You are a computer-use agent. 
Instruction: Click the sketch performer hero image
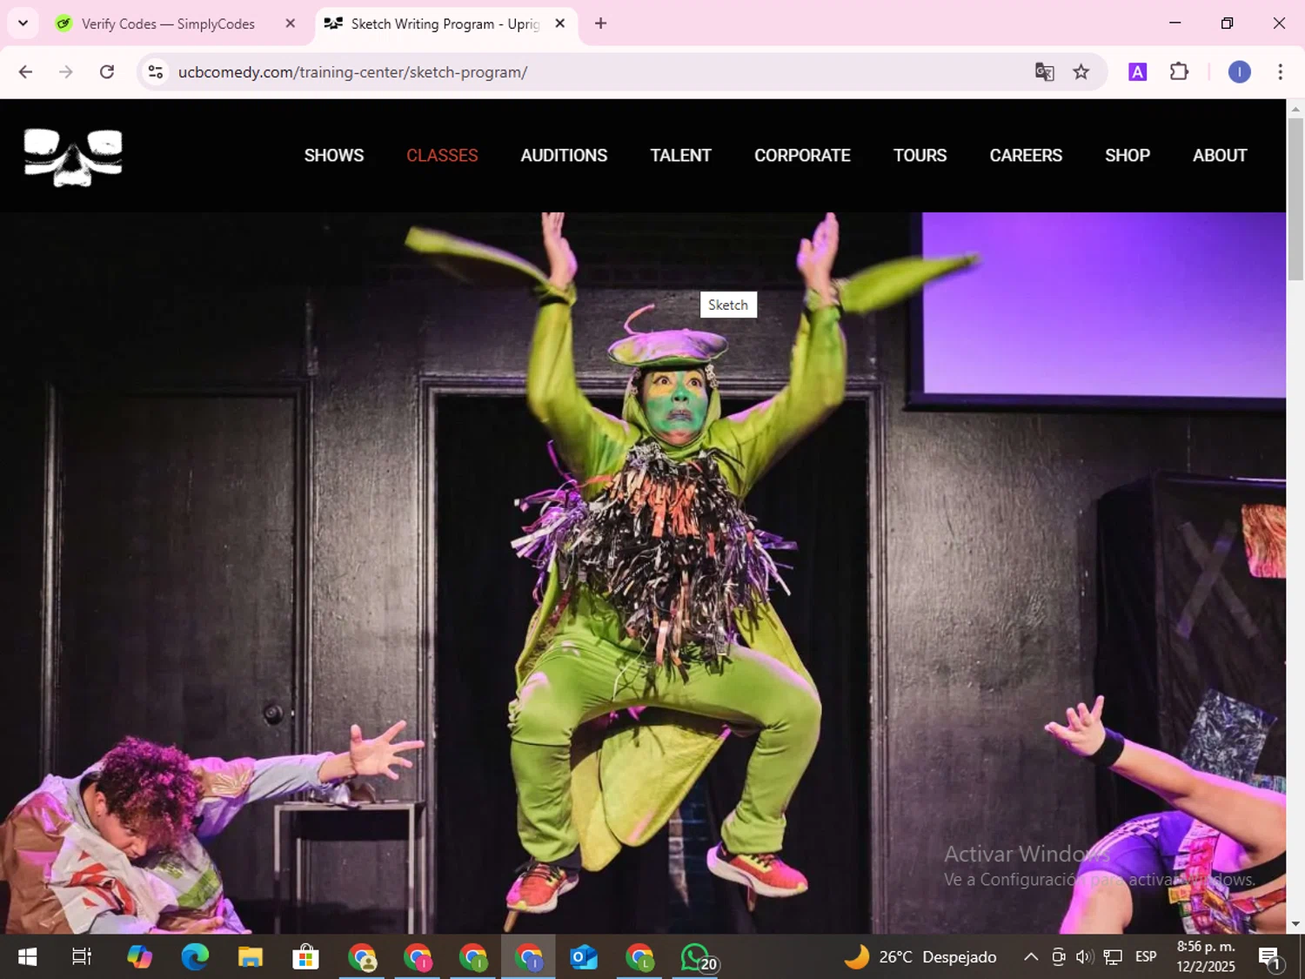tap(643, 573)
